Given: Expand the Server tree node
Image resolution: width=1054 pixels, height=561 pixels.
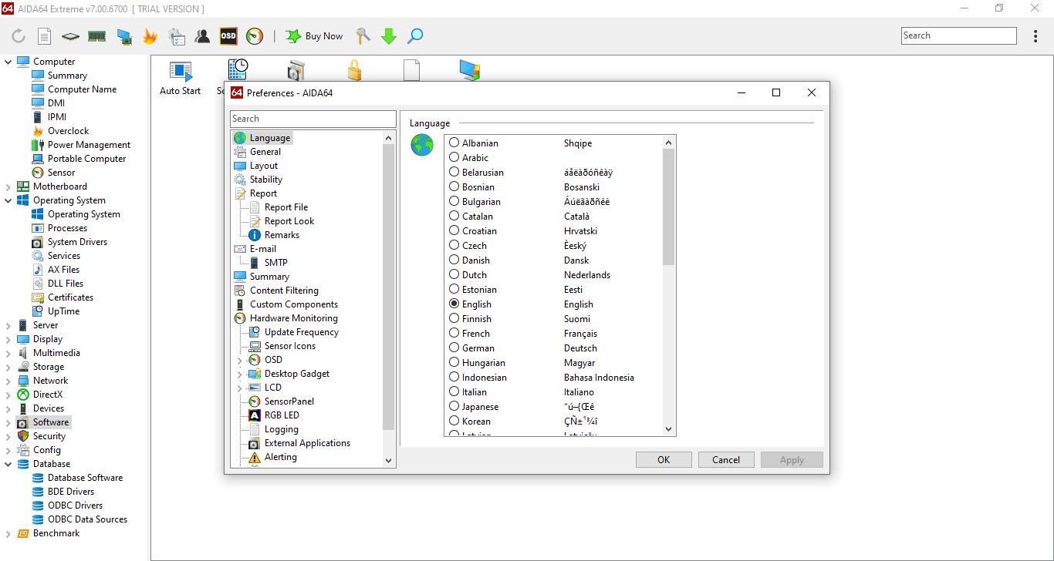Looking at the screenshot, I should pos(8,325).
